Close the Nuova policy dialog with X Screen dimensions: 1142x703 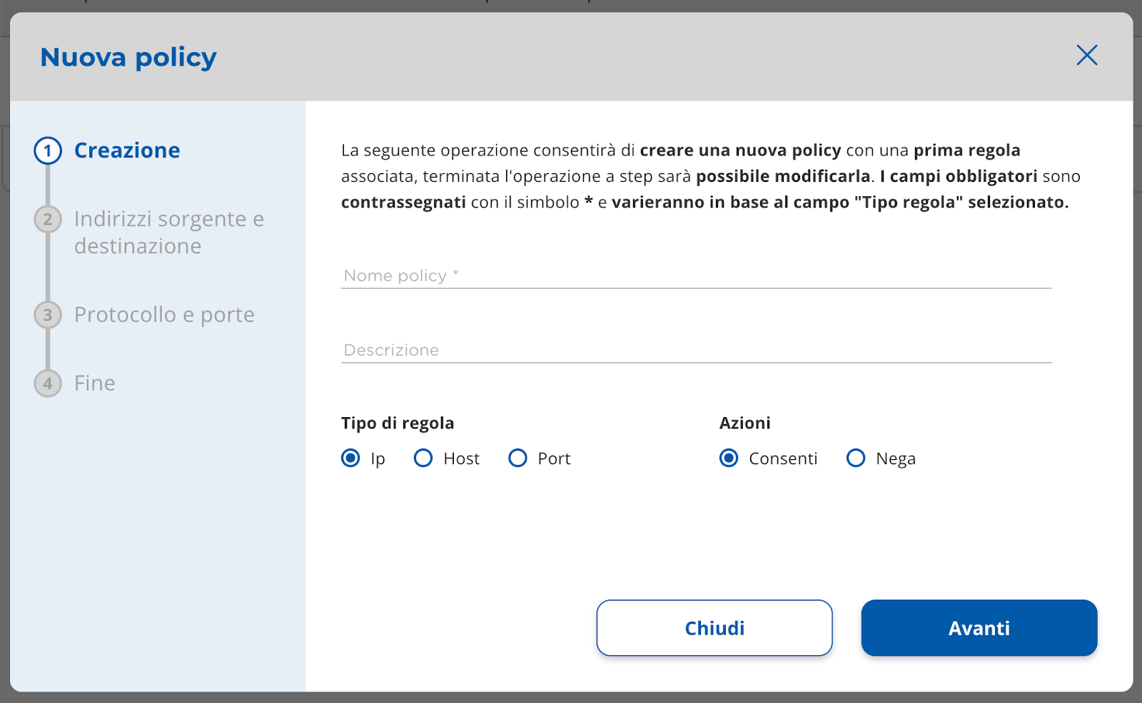pyautogui.click(x=1087, y=55)
